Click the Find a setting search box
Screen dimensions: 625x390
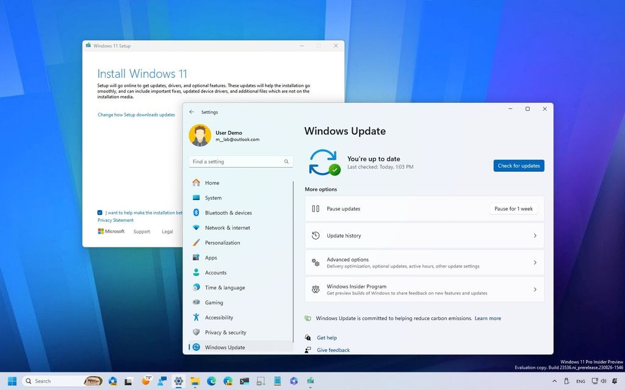click(x=238, y=161)
